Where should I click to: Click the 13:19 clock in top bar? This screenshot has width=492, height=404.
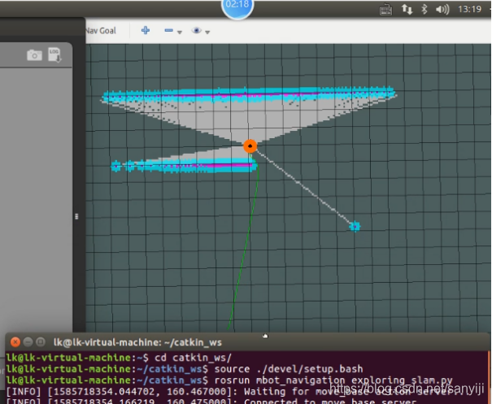[470, 9]
